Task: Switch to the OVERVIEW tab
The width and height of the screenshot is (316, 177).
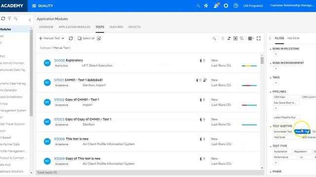Action: pyautogui.click(x=46, y=27)
